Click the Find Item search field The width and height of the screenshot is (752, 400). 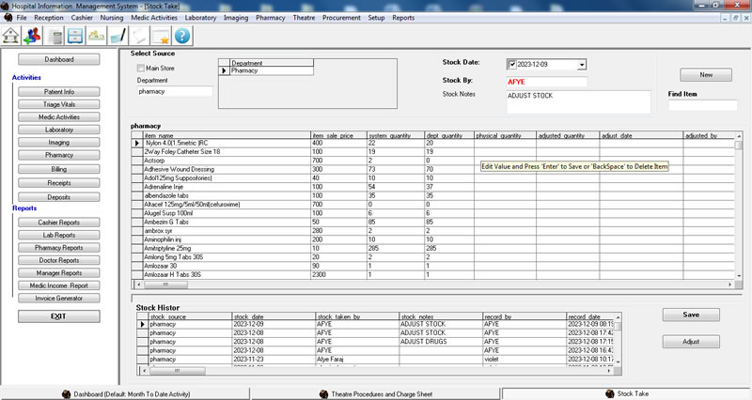click(x=703, y=105)
